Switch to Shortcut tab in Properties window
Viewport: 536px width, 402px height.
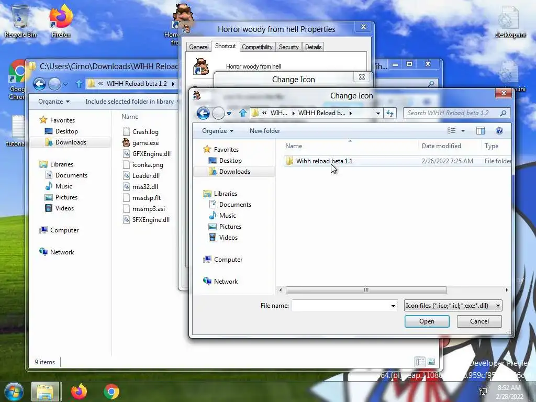coord(225,46)
